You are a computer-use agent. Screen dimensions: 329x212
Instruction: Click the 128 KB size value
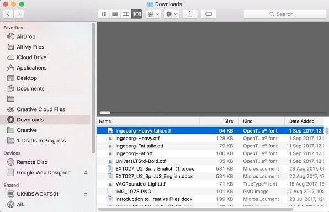click(x=225, y=139)
